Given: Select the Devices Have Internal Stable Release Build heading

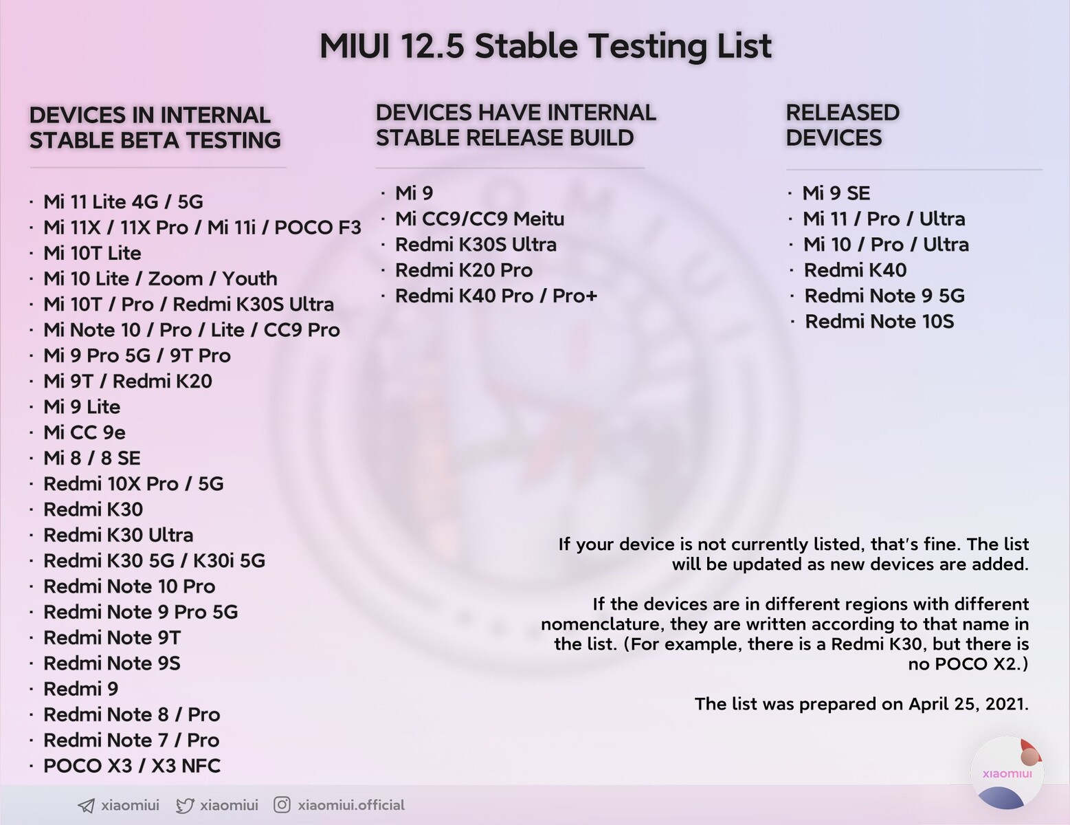Looking at the screenshot, I should [515, 125].
